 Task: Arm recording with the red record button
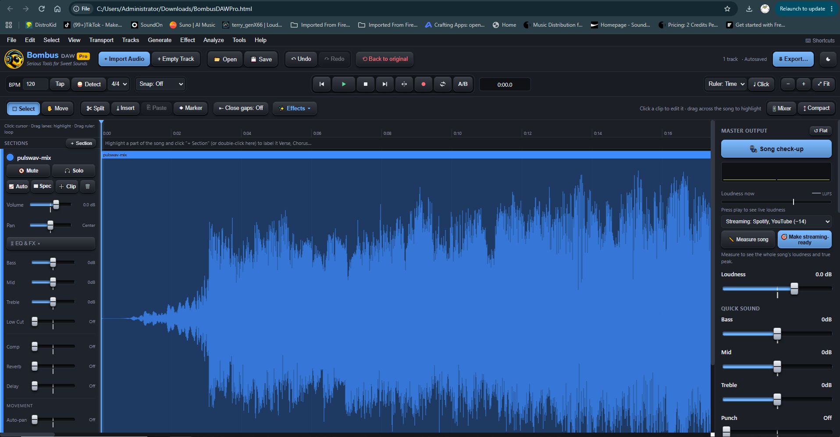click(x=423, y=84)
